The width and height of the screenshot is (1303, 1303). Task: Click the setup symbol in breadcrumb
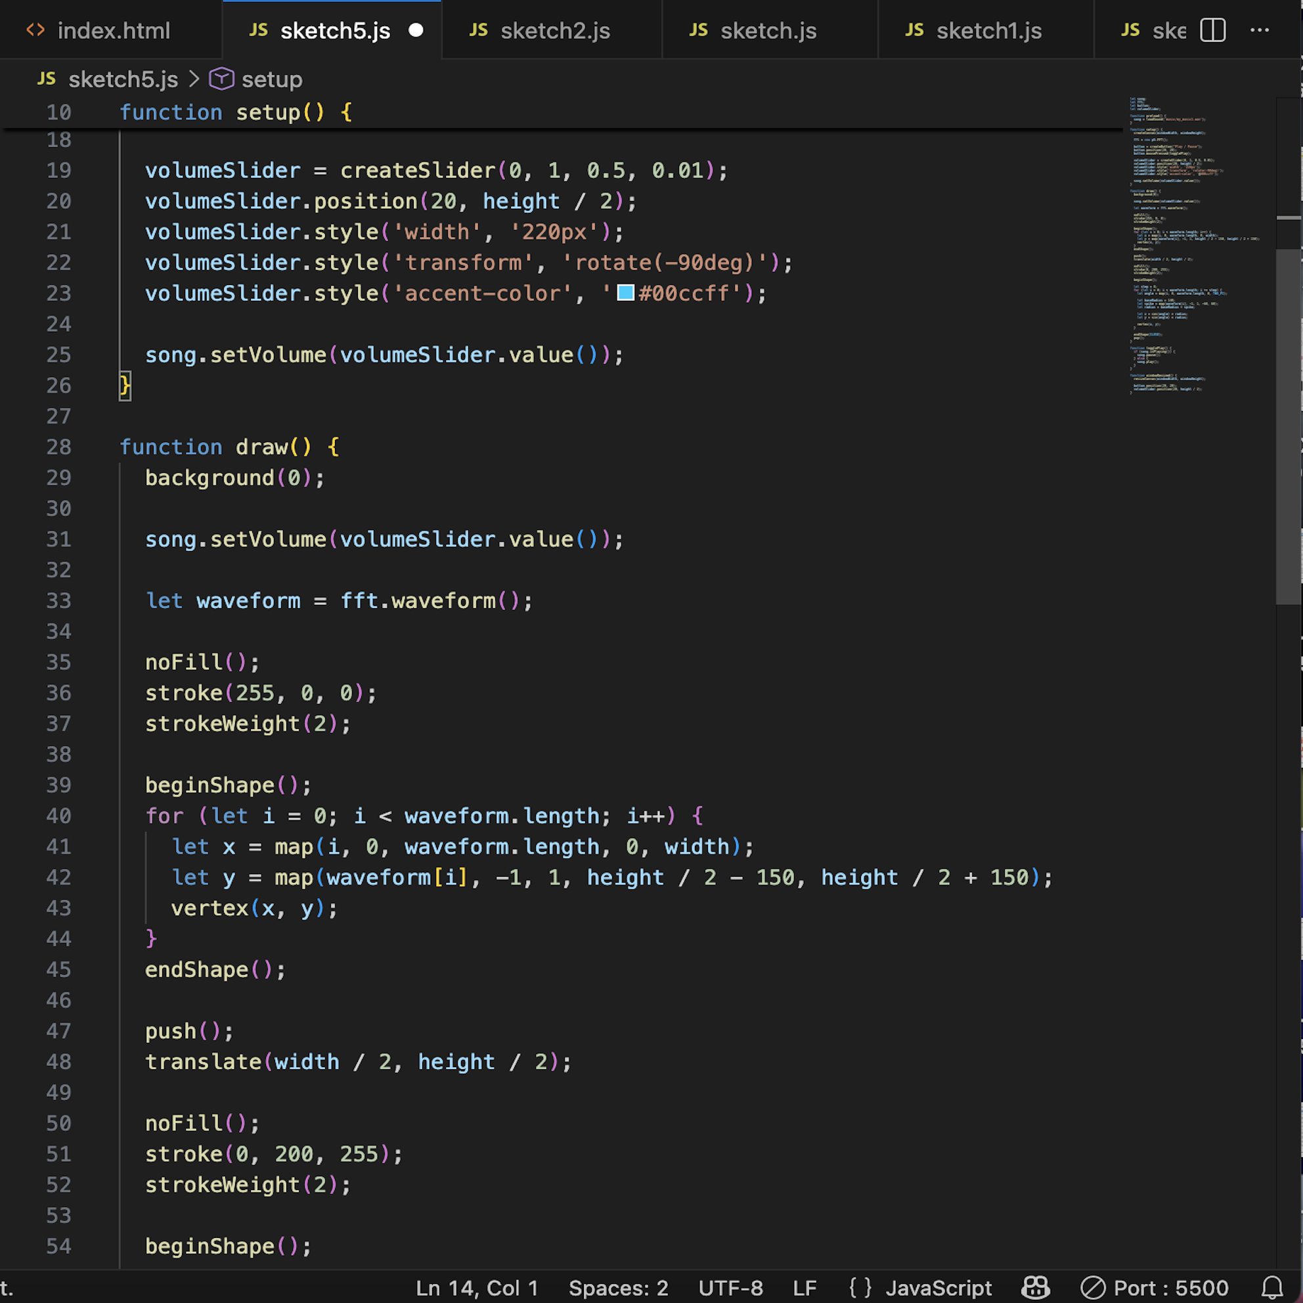(272, 79)
